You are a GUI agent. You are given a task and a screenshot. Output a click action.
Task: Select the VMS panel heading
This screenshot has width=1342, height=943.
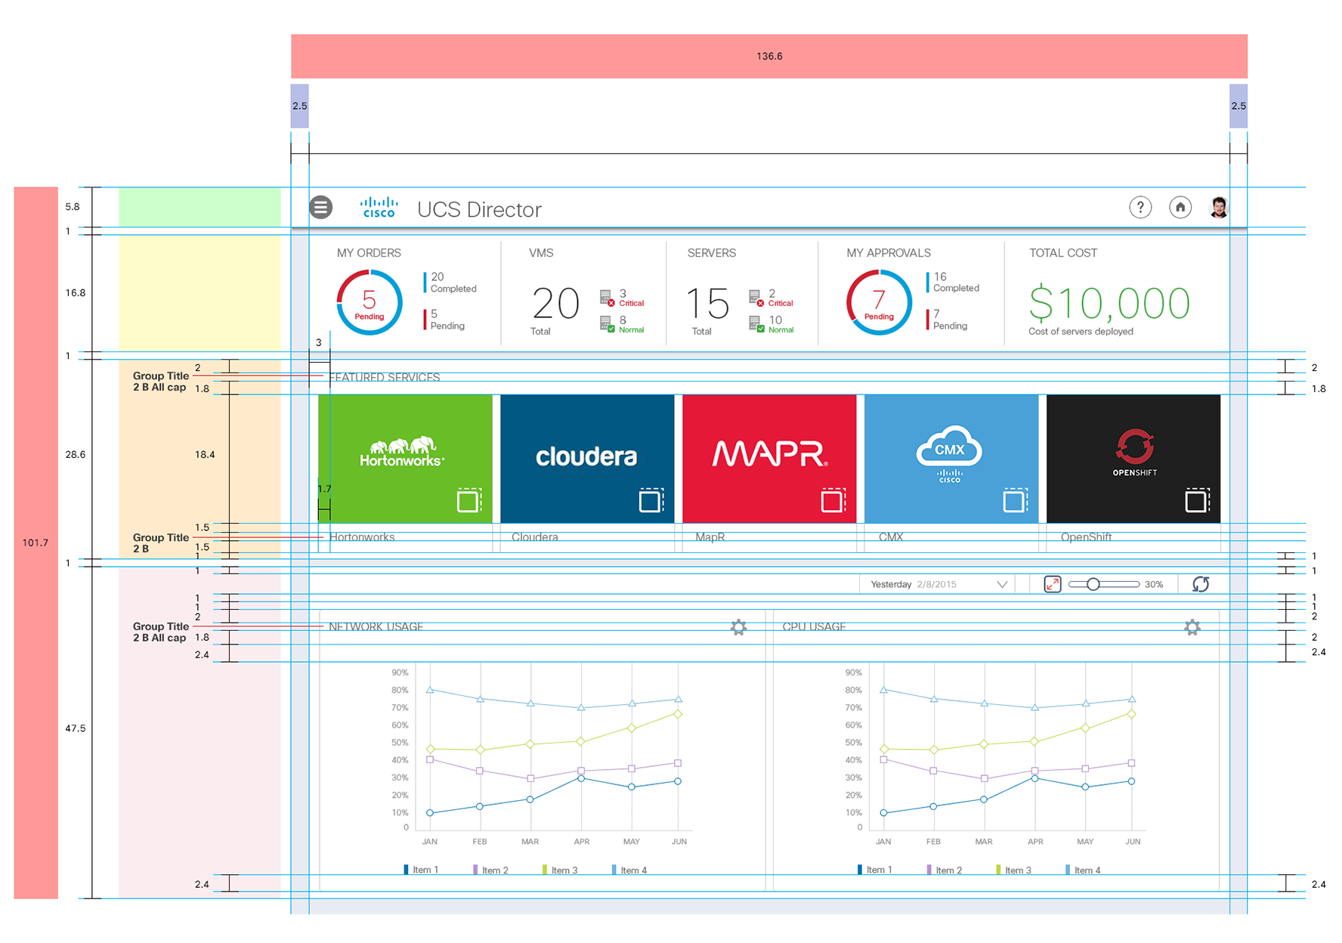541,253
